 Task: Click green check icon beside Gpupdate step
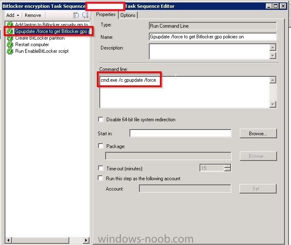10,31
